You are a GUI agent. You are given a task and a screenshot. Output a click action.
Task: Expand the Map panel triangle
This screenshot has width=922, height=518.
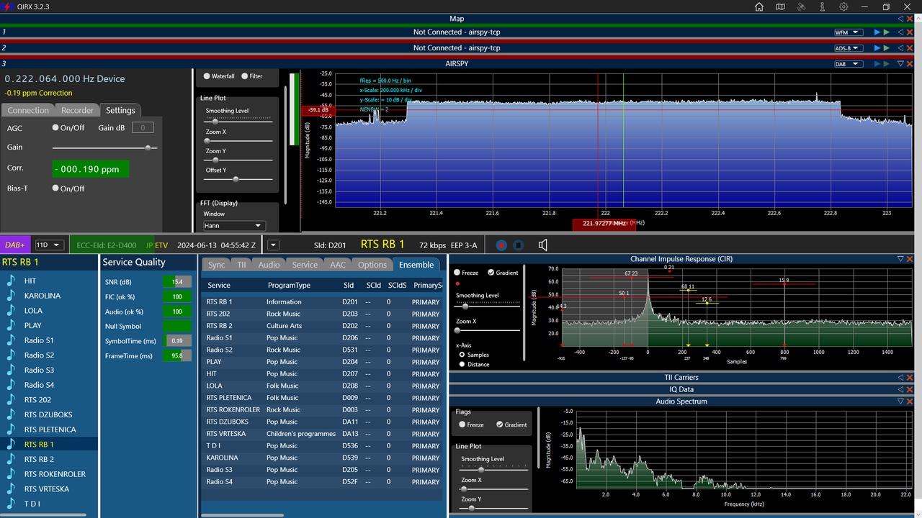(900, 19)
